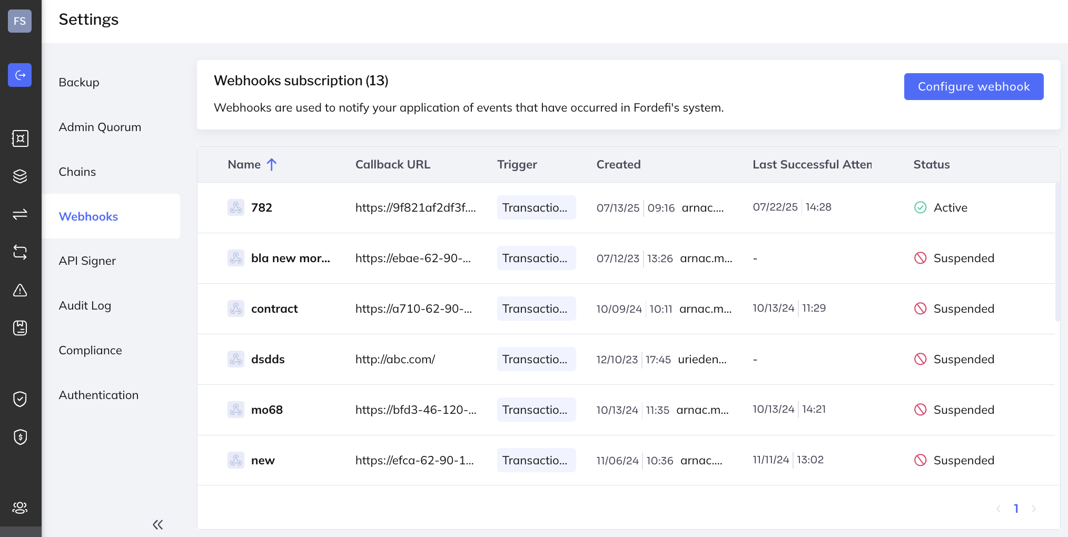Click the webhook name dsdds

[x=268, y=359]
